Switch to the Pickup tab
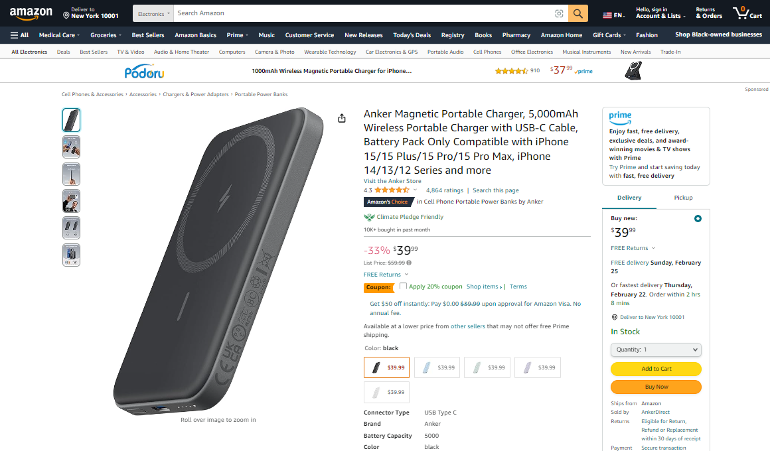The width and height of the screenshot is (770, 451). click(x=683, y=198)
